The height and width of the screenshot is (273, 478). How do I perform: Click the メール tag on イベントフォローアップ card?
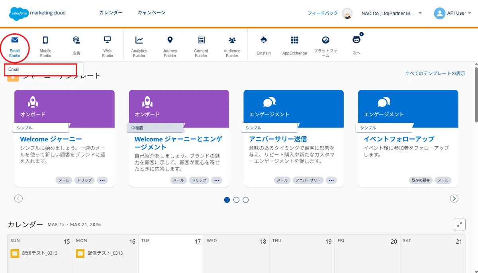pyautogui.click(x=443, y=180)
